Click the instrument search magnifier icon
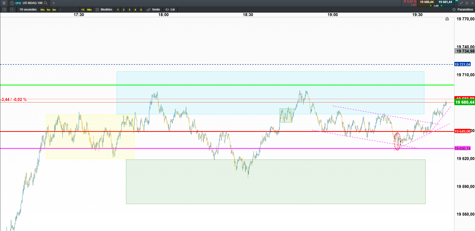The height and width of the screenshot is (231, 475). [46, 3]
